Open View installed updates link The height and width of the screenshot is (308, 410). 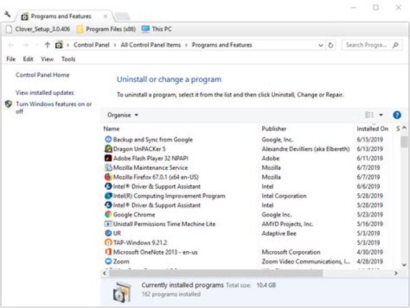pos(45,93)
